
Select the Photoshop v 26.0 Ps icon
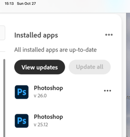tap(22, 92)
